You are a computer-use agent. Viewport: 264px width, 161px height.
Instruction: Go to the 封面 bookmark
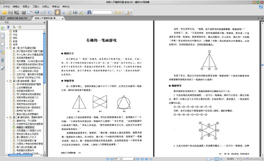(15, 31)
